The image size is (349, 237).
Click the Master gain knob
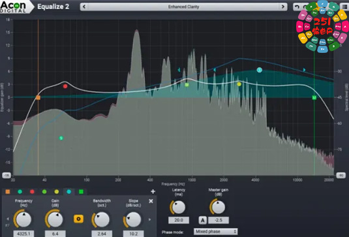[x=218, y=206]
